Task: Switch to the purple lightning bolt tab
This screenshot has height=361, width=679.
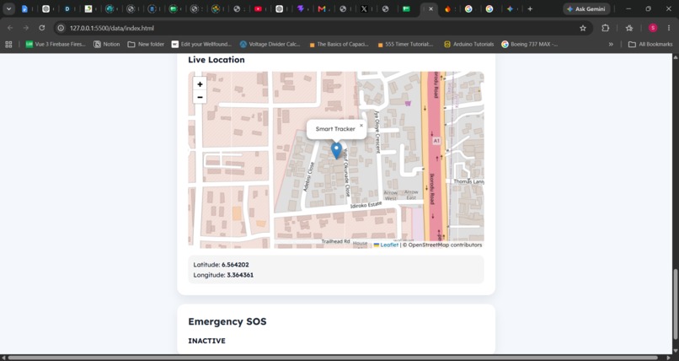Action: click(x=300, y=8)
